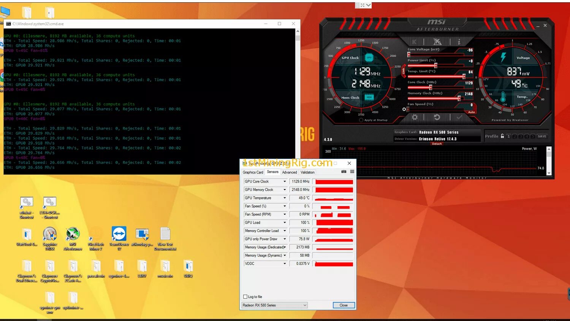
Task: Click the Afterburner information i icon
Action: (x=459, y=42)
